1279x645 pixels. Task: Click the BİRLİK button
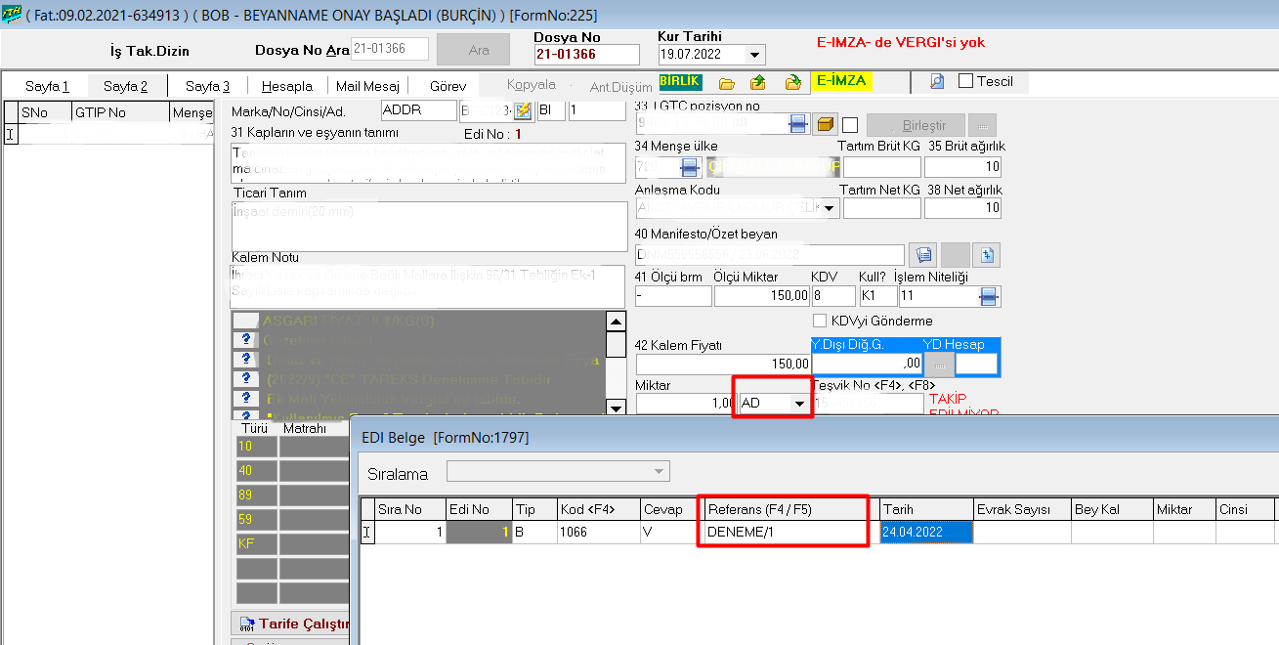680,81
